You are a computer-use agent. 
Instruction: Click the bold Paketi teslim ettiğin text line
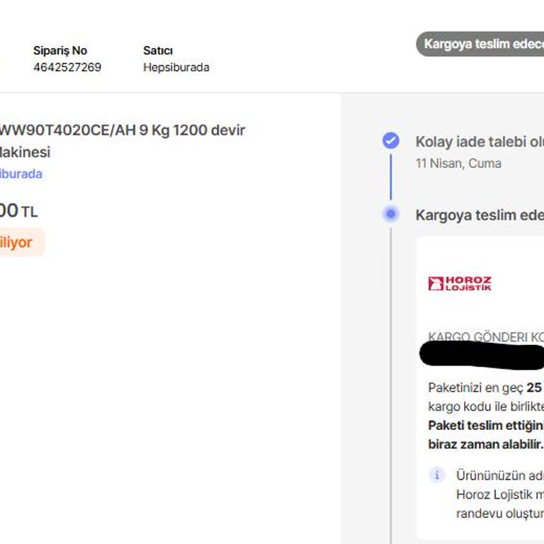tap(486, 425)
